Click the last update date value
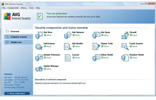 (x=21, y=80)
